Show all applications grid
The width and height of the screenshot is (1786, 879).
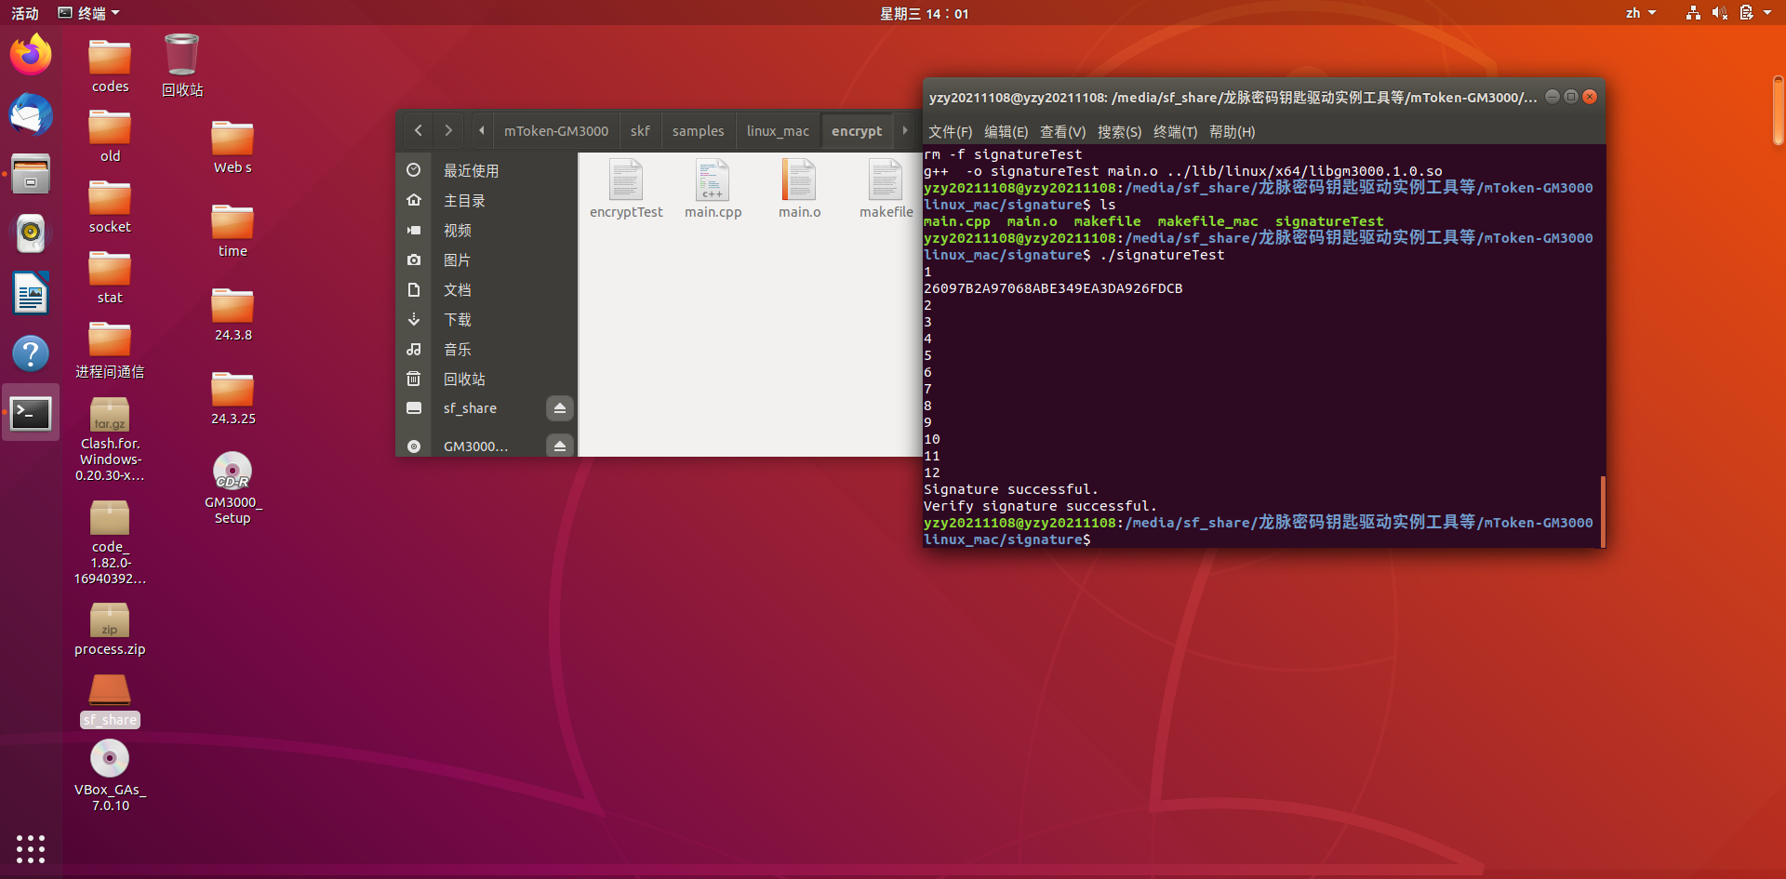coord(31,848)
